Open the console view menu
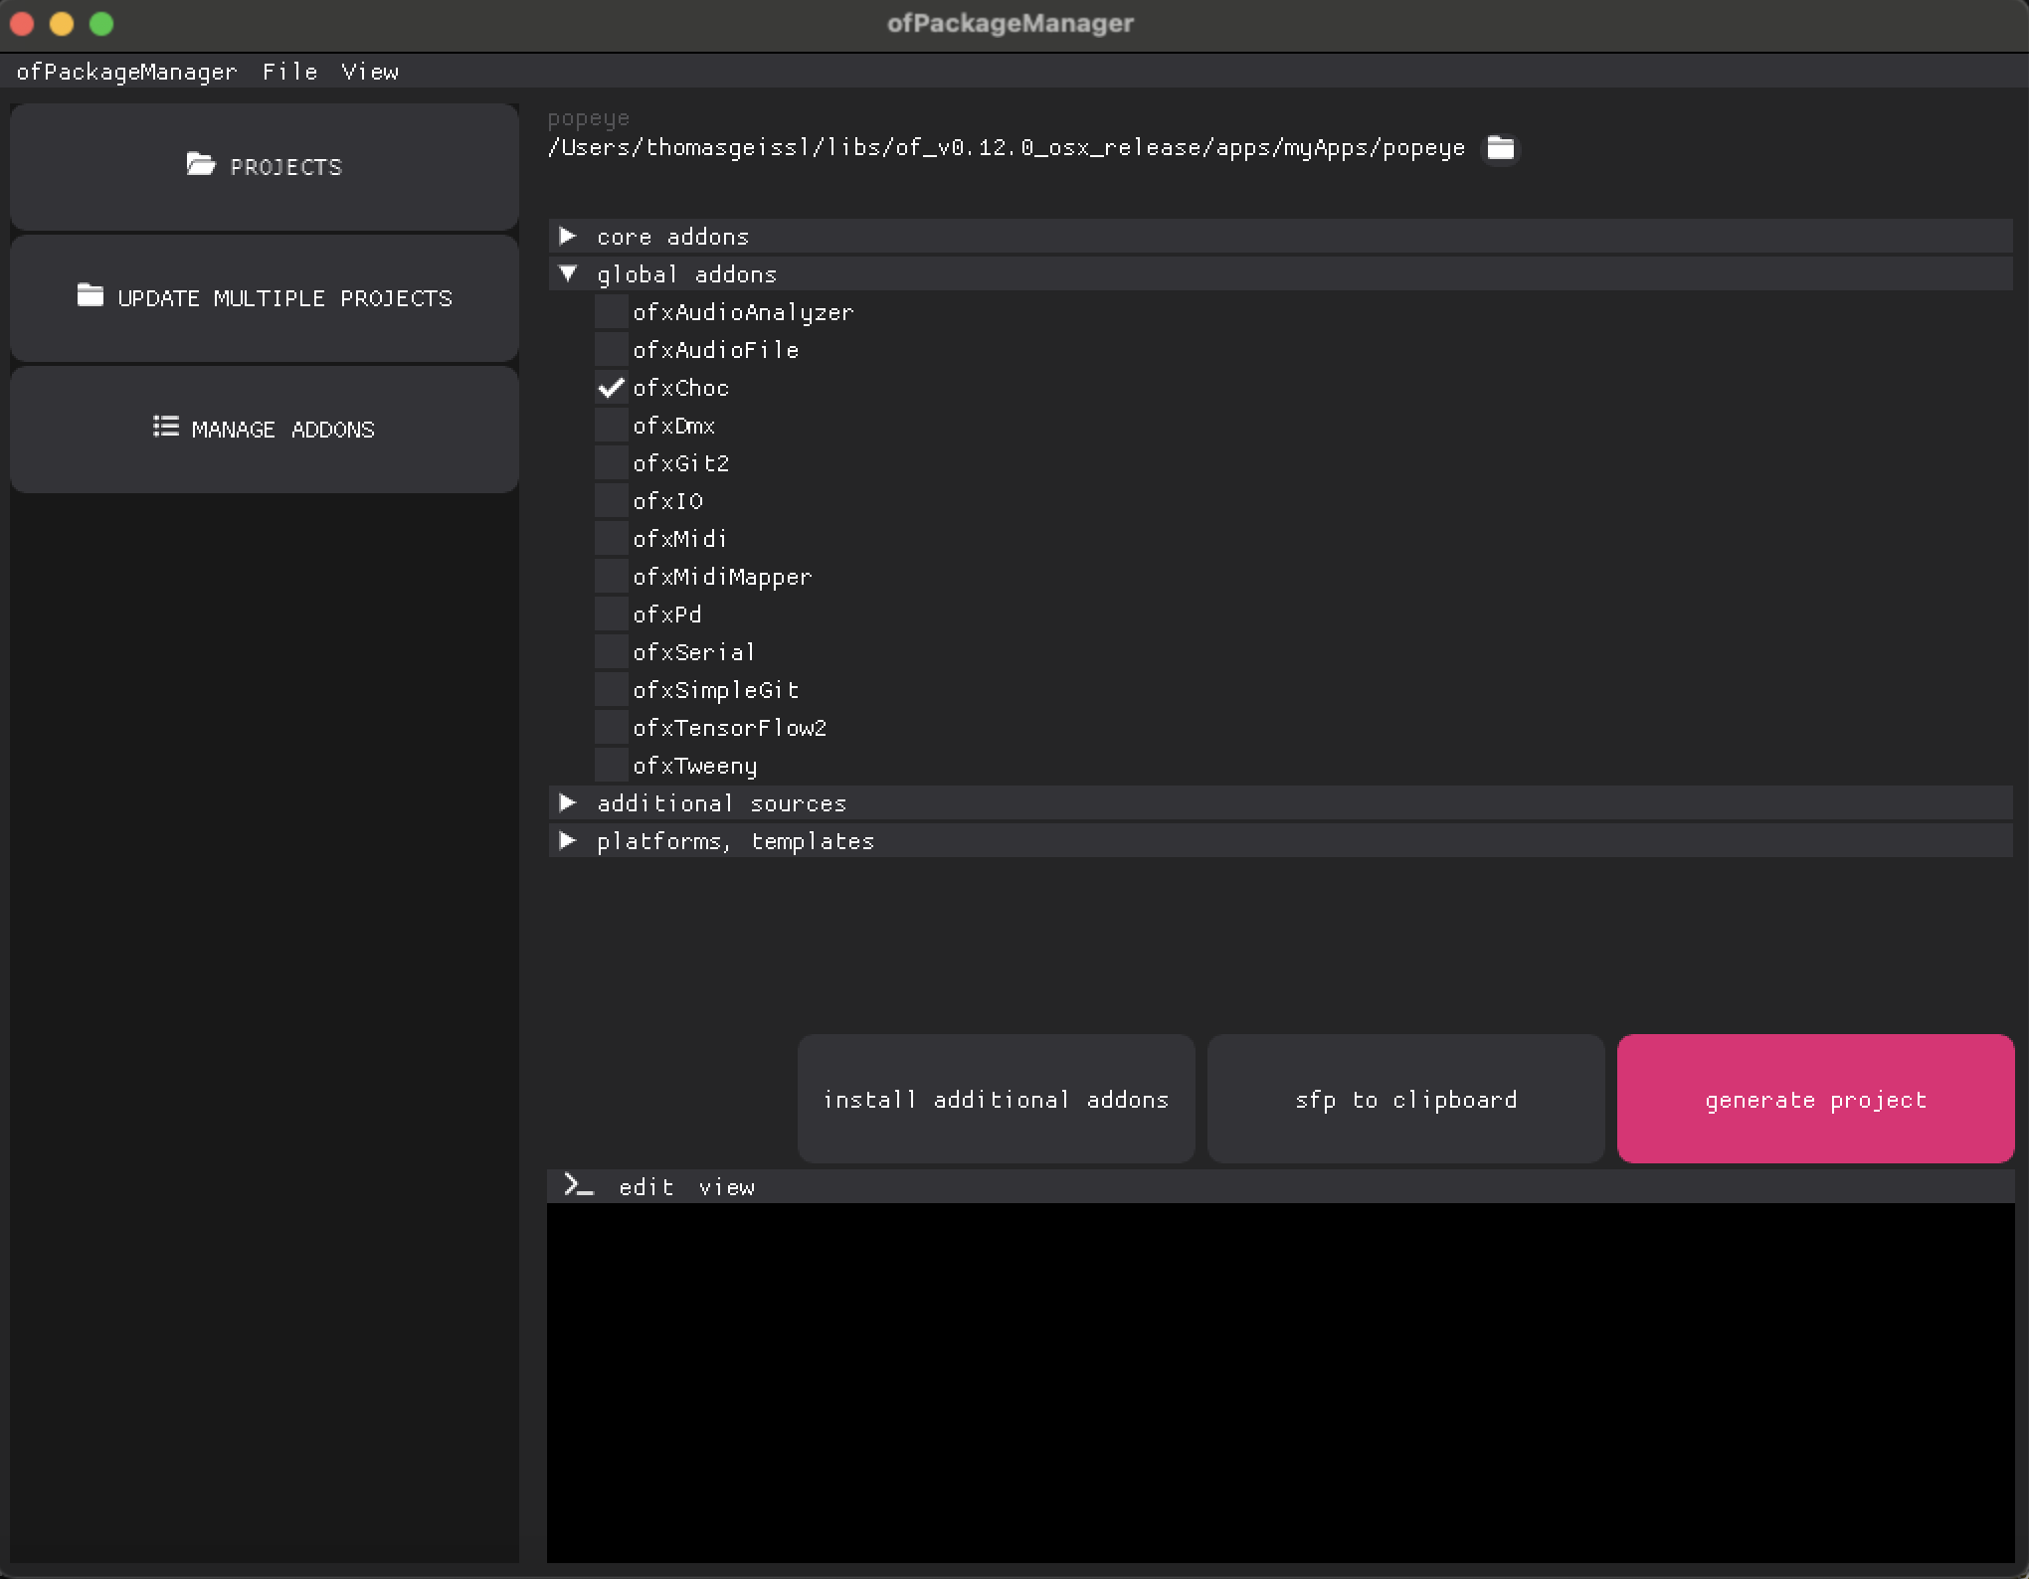The width and height of the screenshot is (2029, 1579). click(x=726, y=1187)
